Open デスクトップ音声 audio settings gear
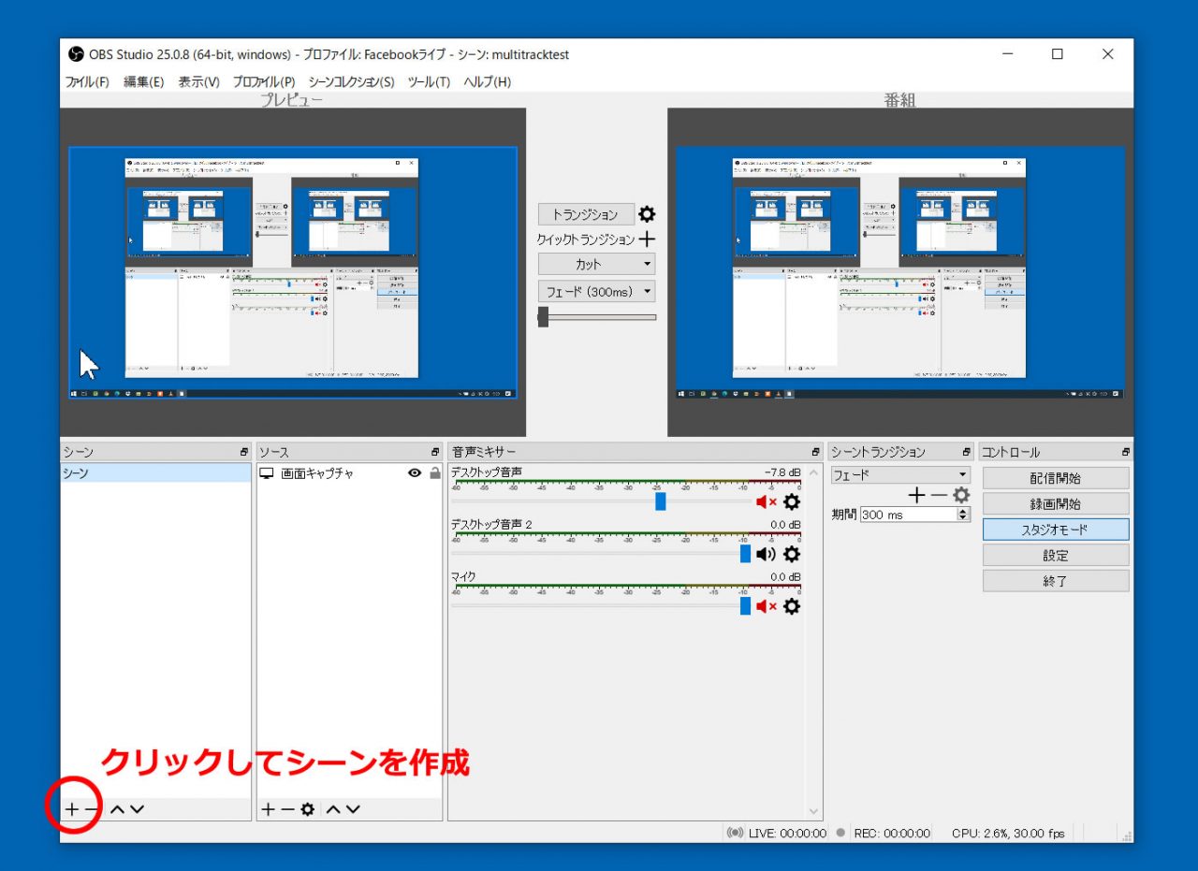This screenshot has width=1198, height=871. tap(792, 501)
